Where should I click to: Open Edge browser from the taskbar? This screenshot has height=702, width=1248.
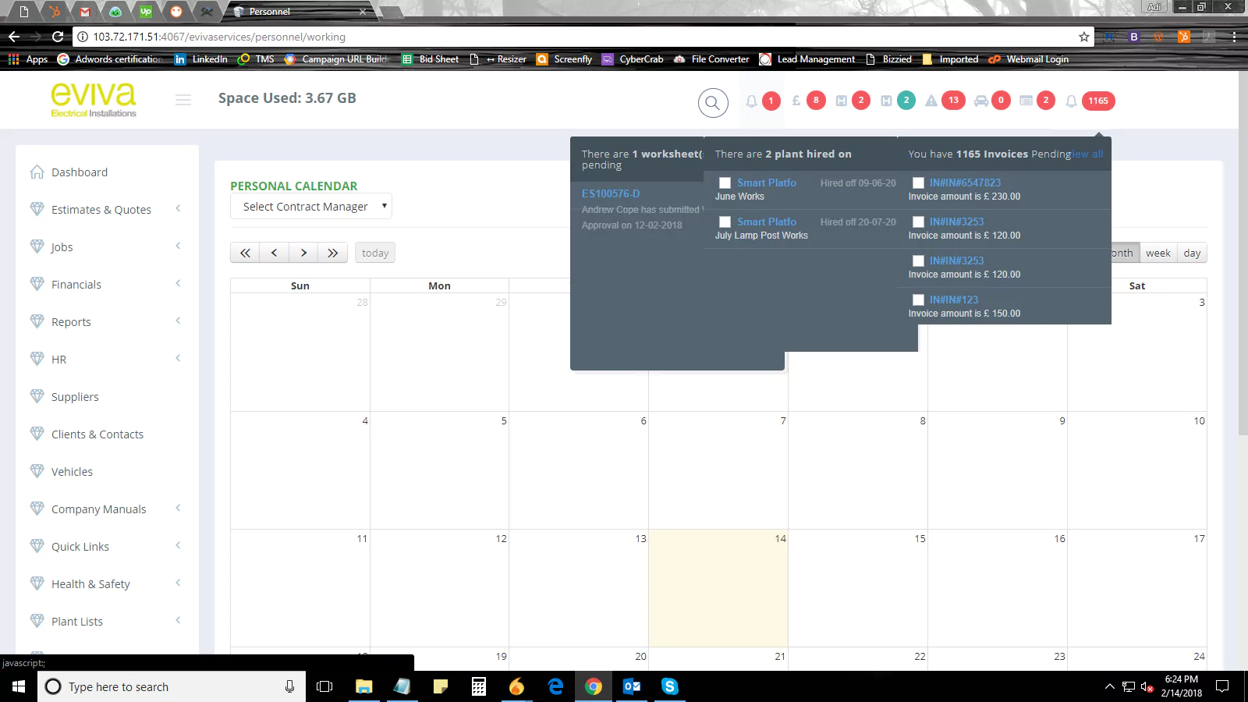pos(555,686)
